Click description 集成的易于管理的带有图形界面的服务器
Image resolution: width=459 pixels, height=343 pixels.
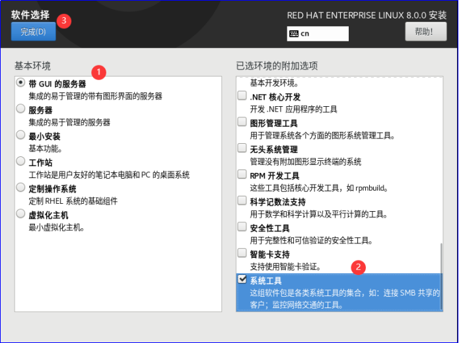tap(95, 96)
